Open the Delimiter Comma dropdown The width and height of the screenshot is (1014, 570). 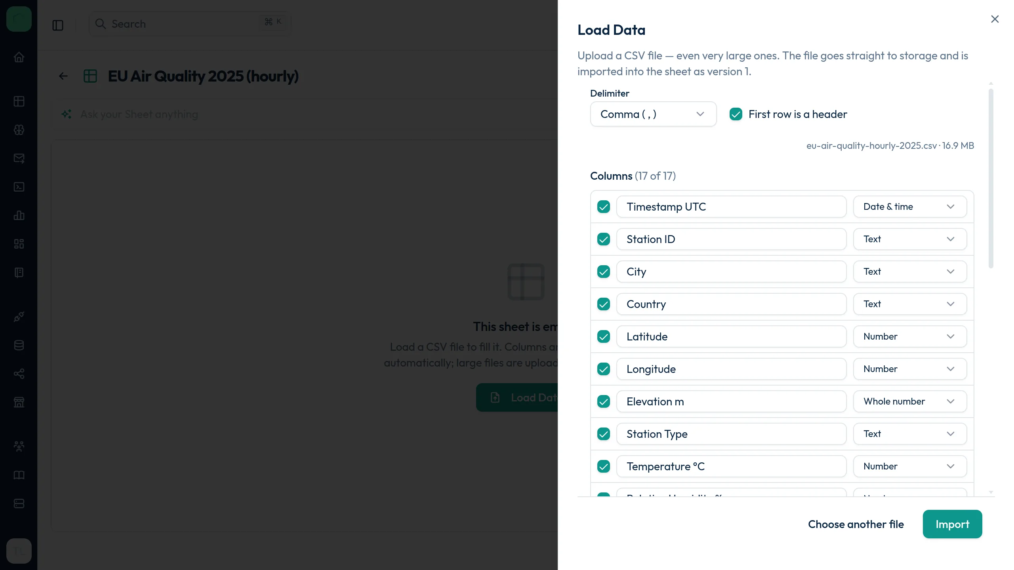(653, 114)
